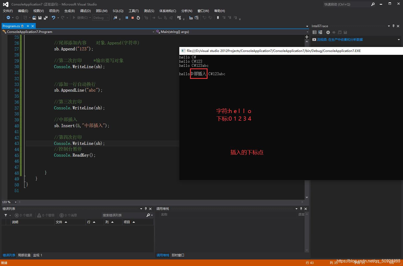403x266 pixels.
Task: Click the Undo arrow icon
Action: coord(54,18)
